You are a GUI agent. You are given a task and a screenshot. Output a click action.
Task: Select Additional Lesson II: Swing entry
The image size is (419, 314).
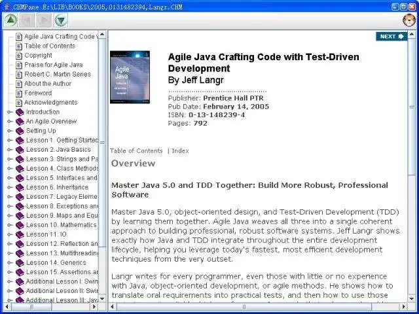[62, 290]
